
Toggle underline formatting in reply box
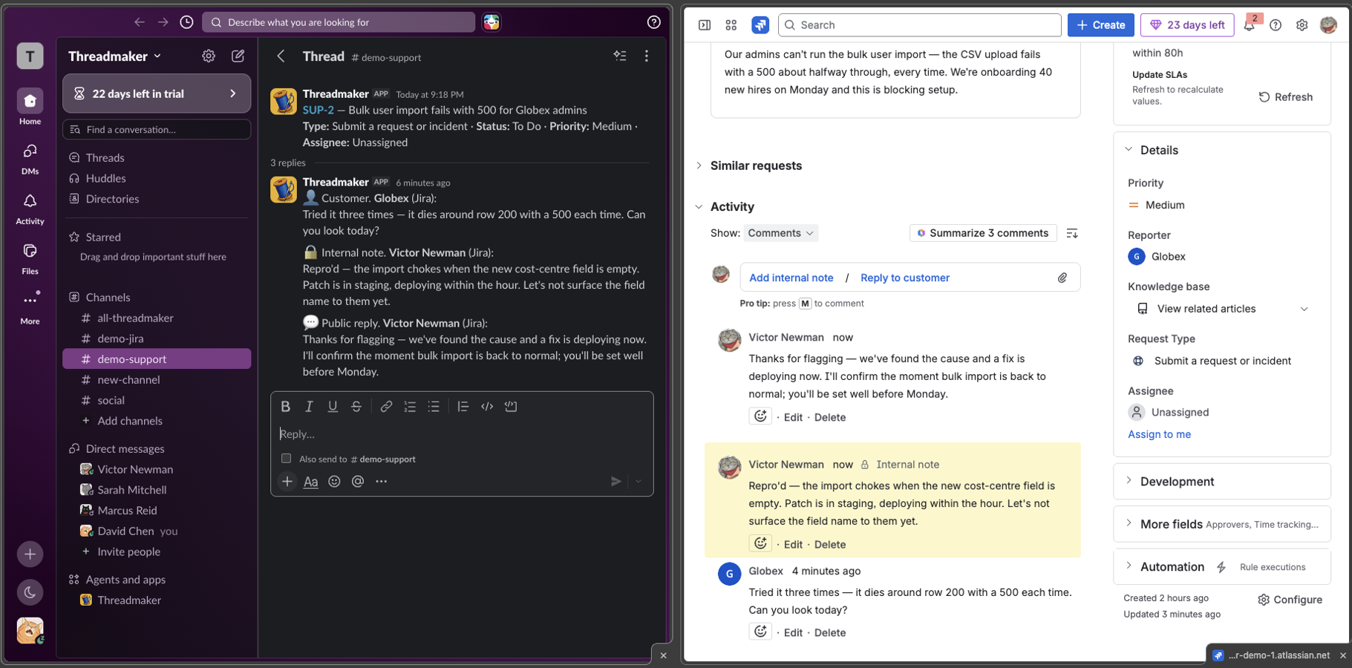[x=333, y=407]
